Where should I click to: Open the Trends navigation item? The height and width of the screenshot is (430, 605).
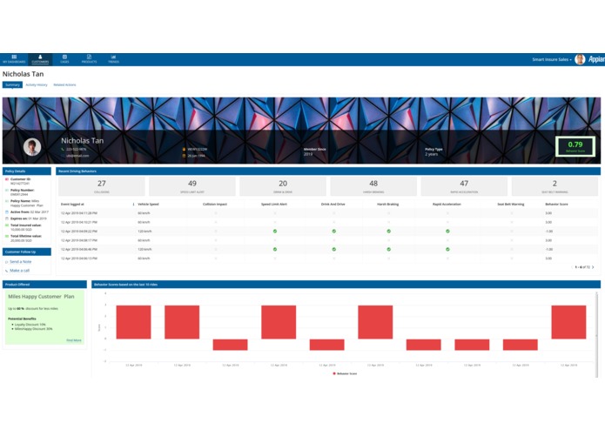(113, 59)
